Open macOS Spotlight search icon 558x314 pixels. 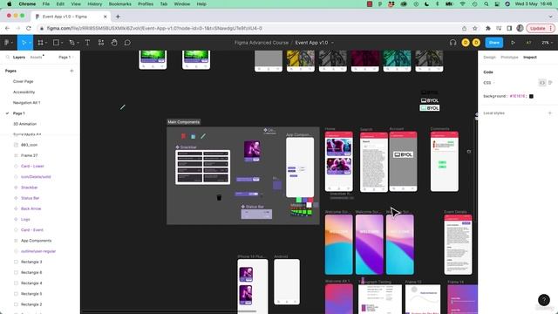point(487,3)
